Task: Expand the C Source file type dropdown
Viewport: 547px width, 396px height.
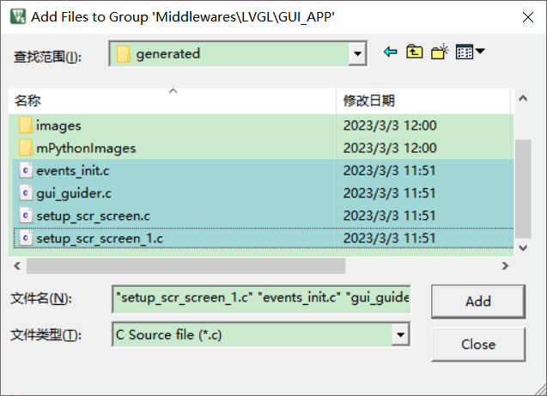Action: coord(400,335)
